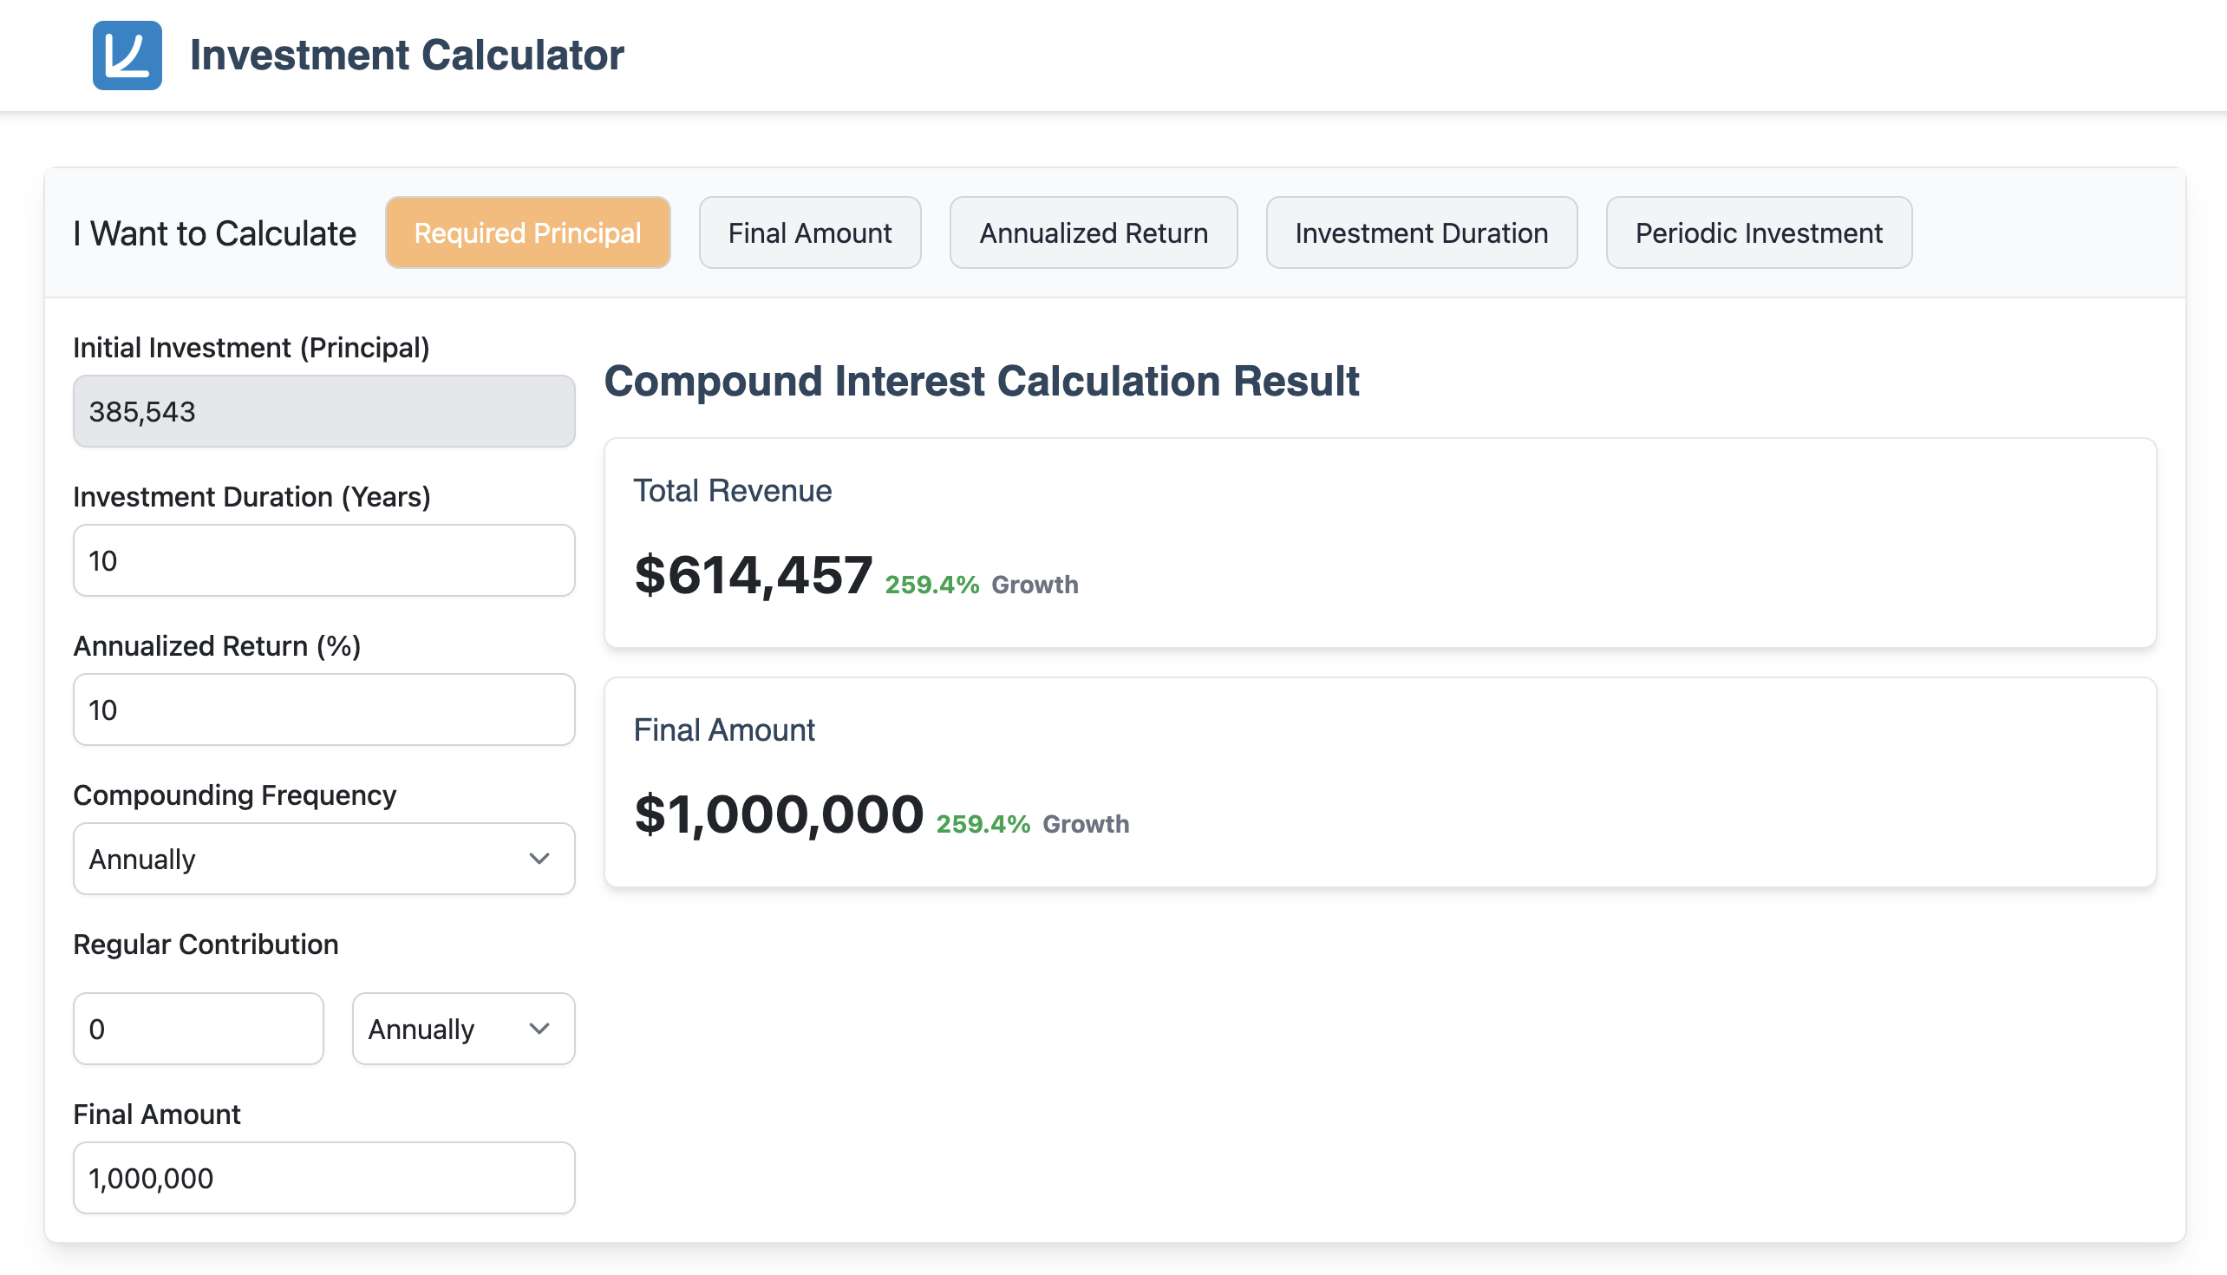
Task: Click the contribution frequency chevron arrow
Action: pyautogui.click(x=539, y=1029)
